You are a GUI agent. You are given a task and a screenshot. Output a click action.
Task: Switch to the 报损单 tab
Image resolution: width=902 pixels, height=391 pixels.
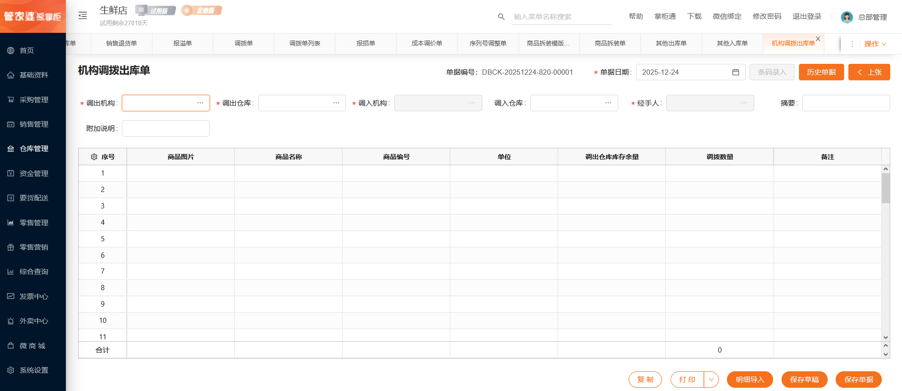[x=366, y=43]
